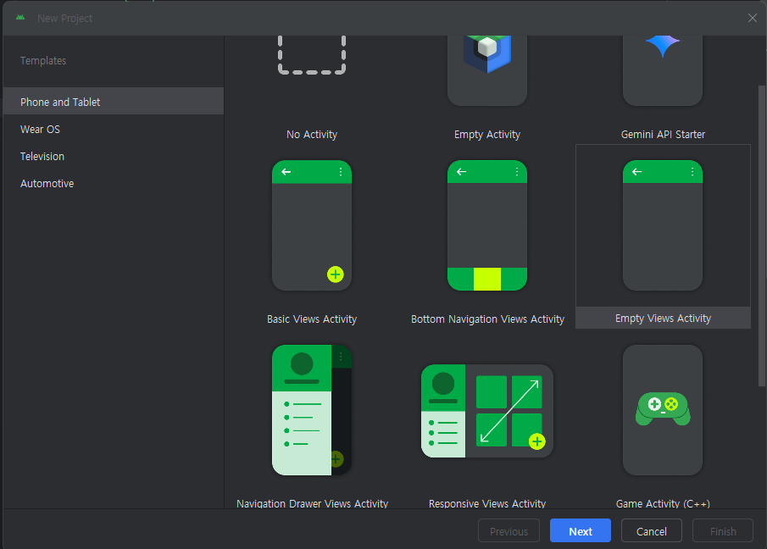Open the Phone and Tablet category
This screenshot has height=549, width=767.
click(114, 102)
